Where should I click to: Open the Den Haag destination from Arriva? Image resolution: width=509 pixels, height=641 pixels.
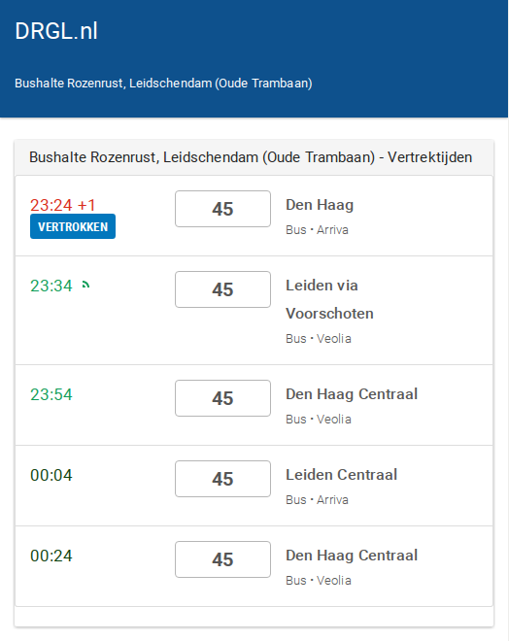point(320,205)
